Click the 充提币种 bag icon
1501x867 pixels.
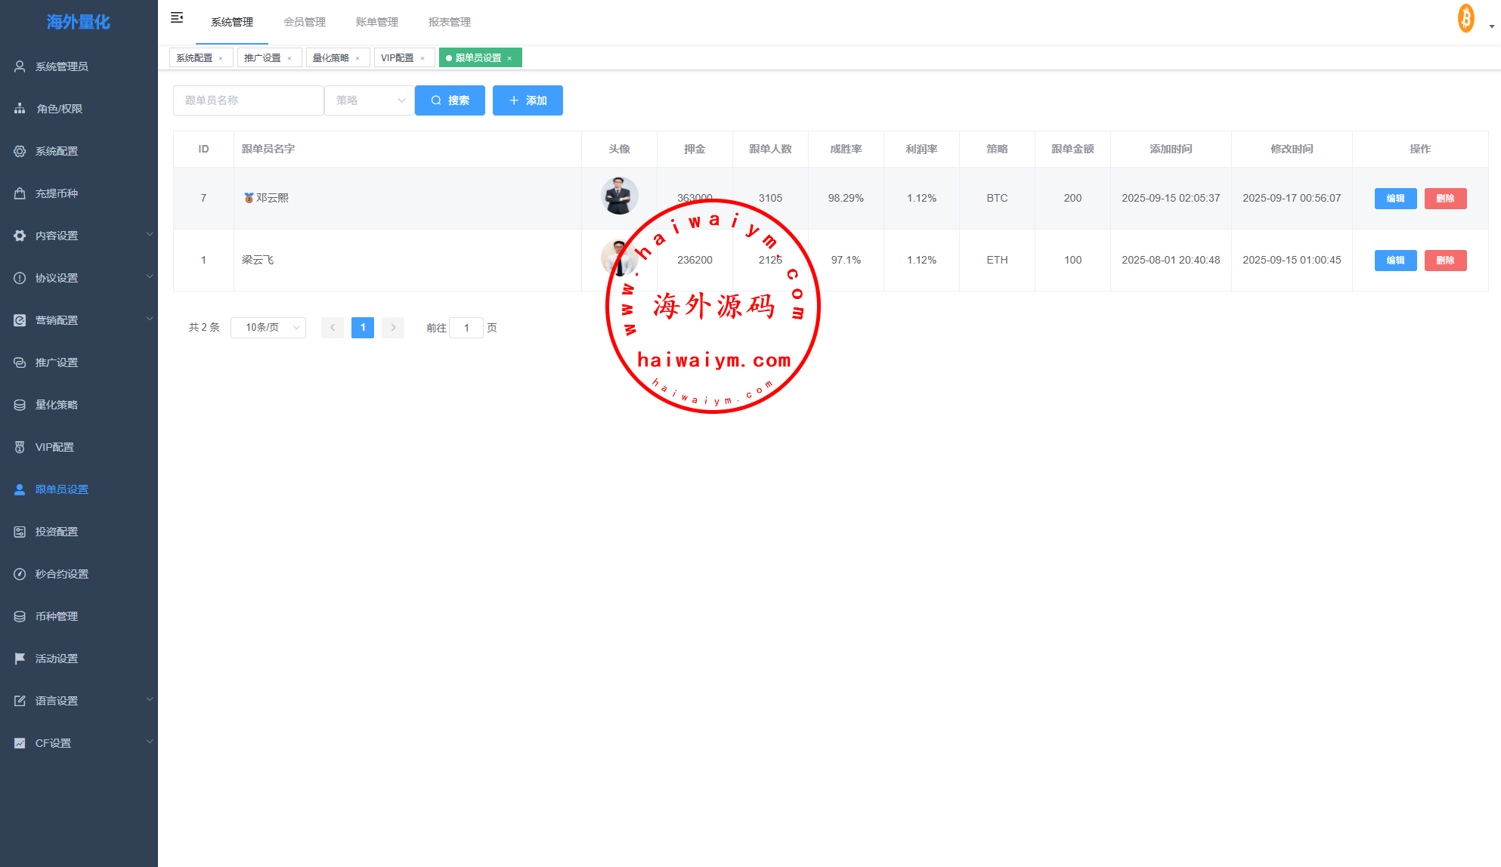point(20,193)
